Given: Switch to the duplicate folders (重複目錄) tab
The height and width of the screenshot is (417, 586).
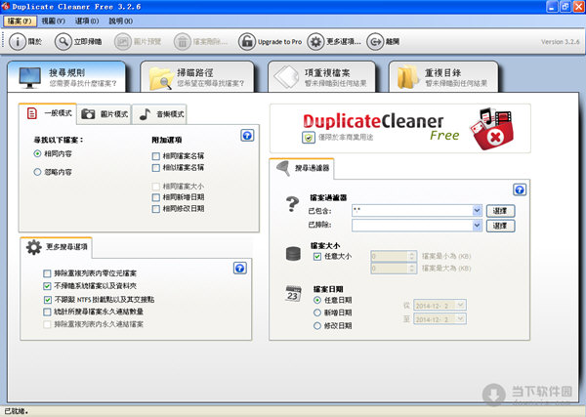Looking at the screenshot, I should (443, 77).
